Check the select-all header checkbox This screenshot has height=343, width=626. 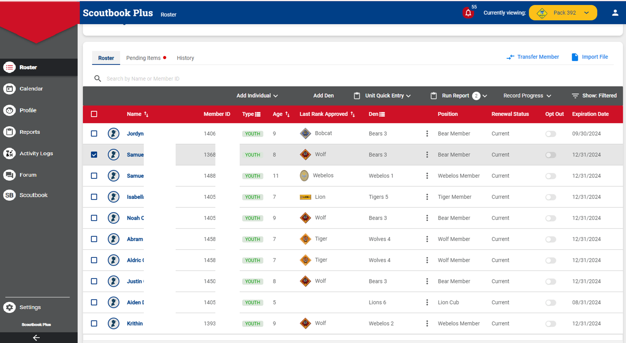click(94, 114)
